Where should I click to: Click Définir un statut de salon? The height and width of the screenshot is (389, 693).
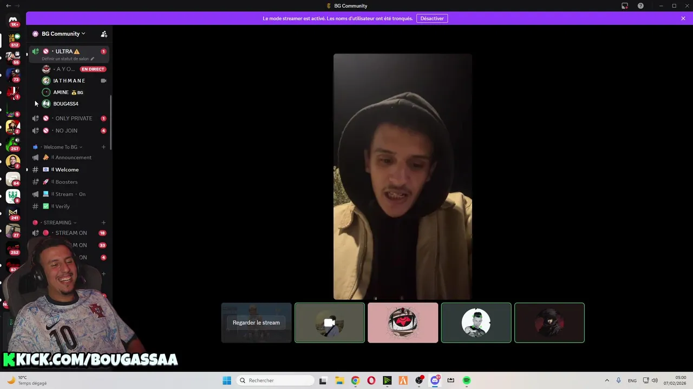pos(65,58)
